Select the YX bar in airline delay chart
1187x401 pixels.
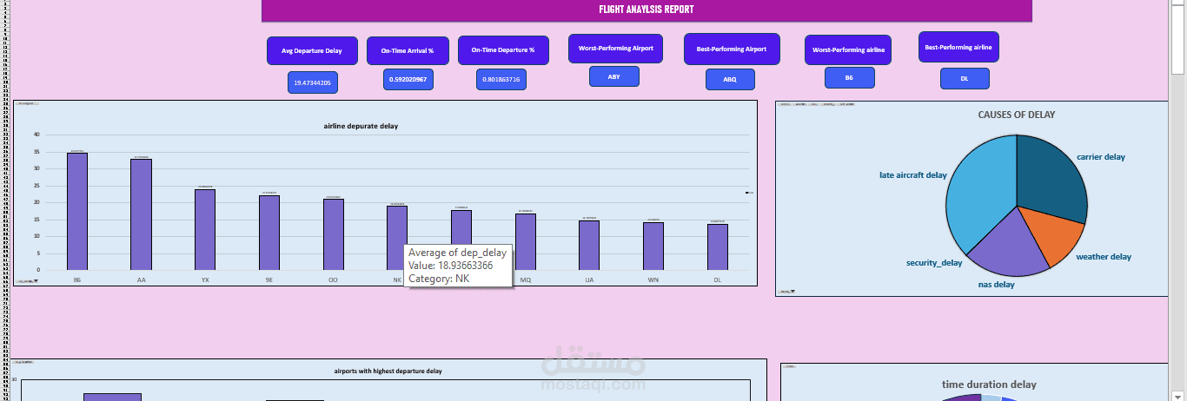coord(205,229)
